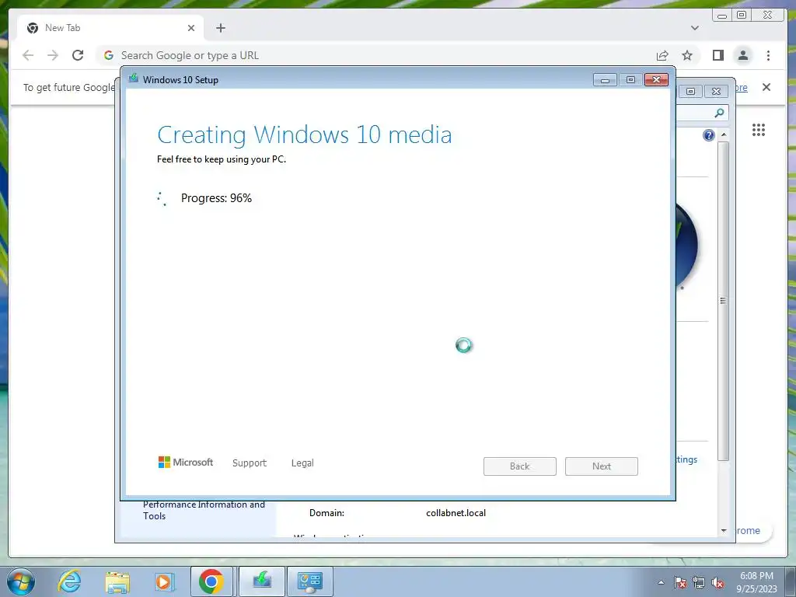
Task: Close the New Tab tab
Action: coord(191,28)
